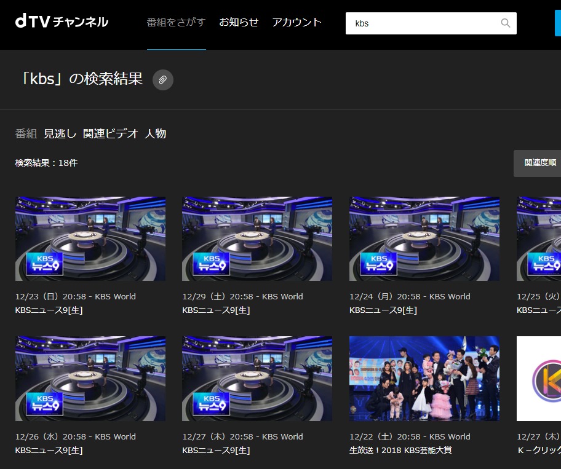
Task: Click the 12/29 (土) 20:58 - KBS World text
Action: click(242, 297)
